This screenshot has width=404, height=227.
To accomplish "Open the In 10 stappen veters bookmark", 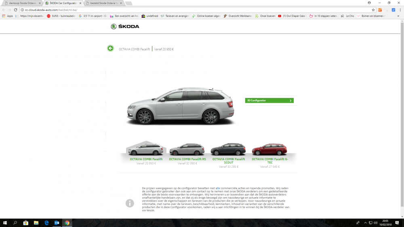I will [323, 16].
